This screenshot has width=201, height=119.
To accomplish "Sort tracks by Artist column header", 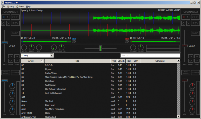I will point(33,61).
